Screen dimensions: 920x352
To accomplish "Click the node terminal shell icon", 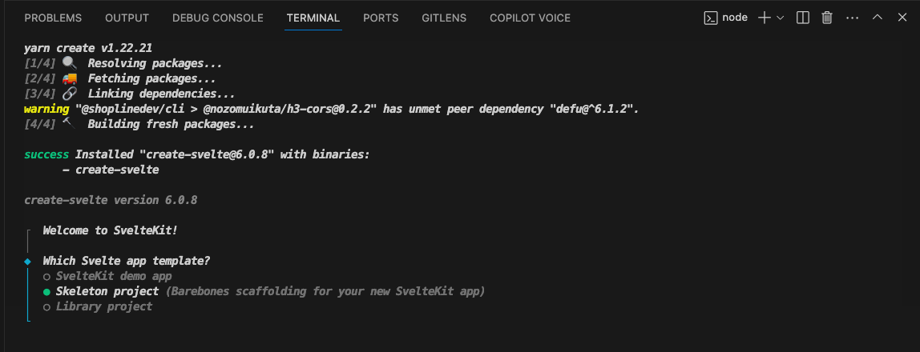I will (x=711, y=18).
